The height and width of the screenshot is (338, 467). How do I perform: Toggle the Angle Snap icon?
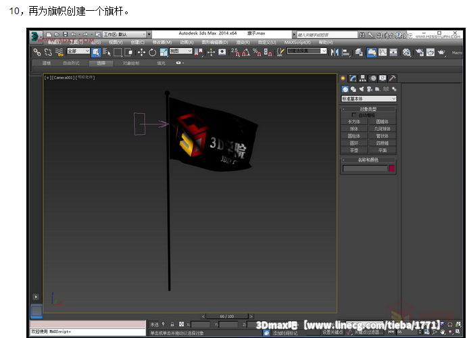click(x=246, y=53)
